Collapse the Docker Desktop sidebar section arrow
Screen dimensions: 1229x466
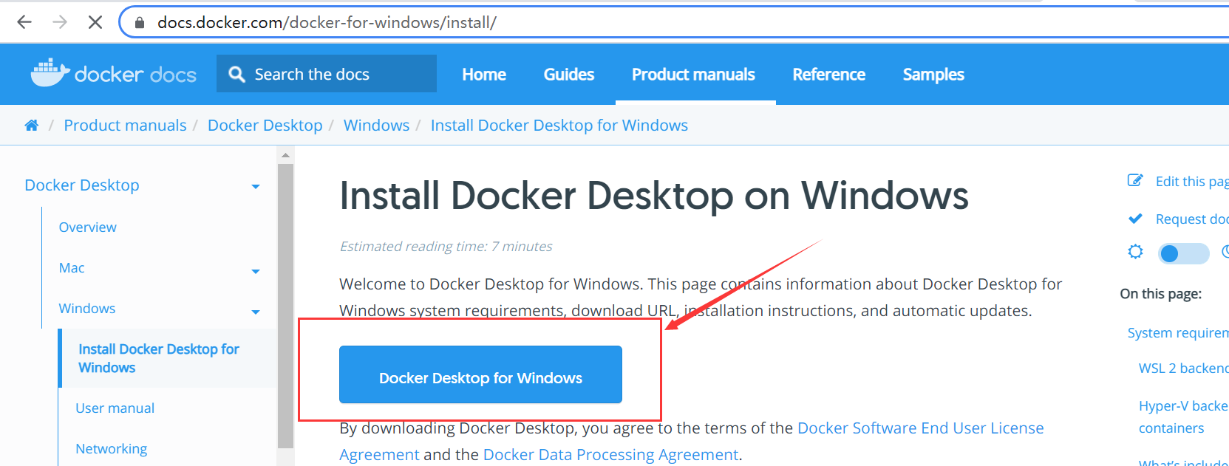click(256, 187)
